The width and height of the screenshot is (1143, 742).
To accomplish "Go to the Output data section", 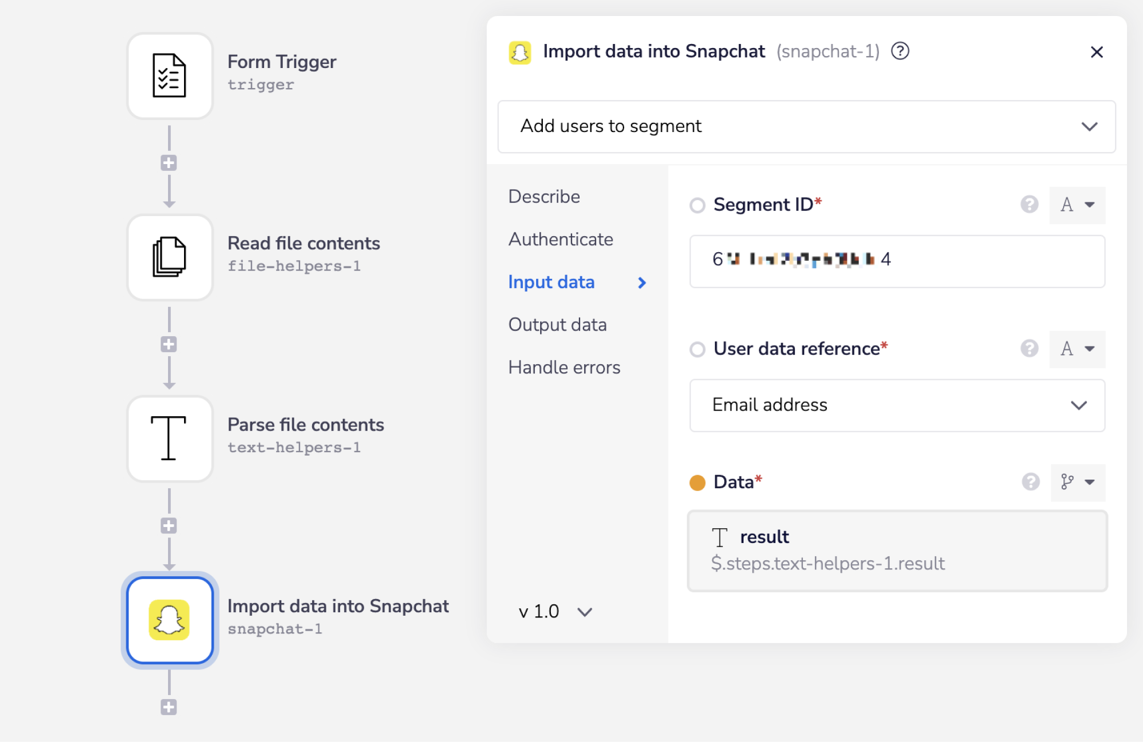I will pos(557,325).
